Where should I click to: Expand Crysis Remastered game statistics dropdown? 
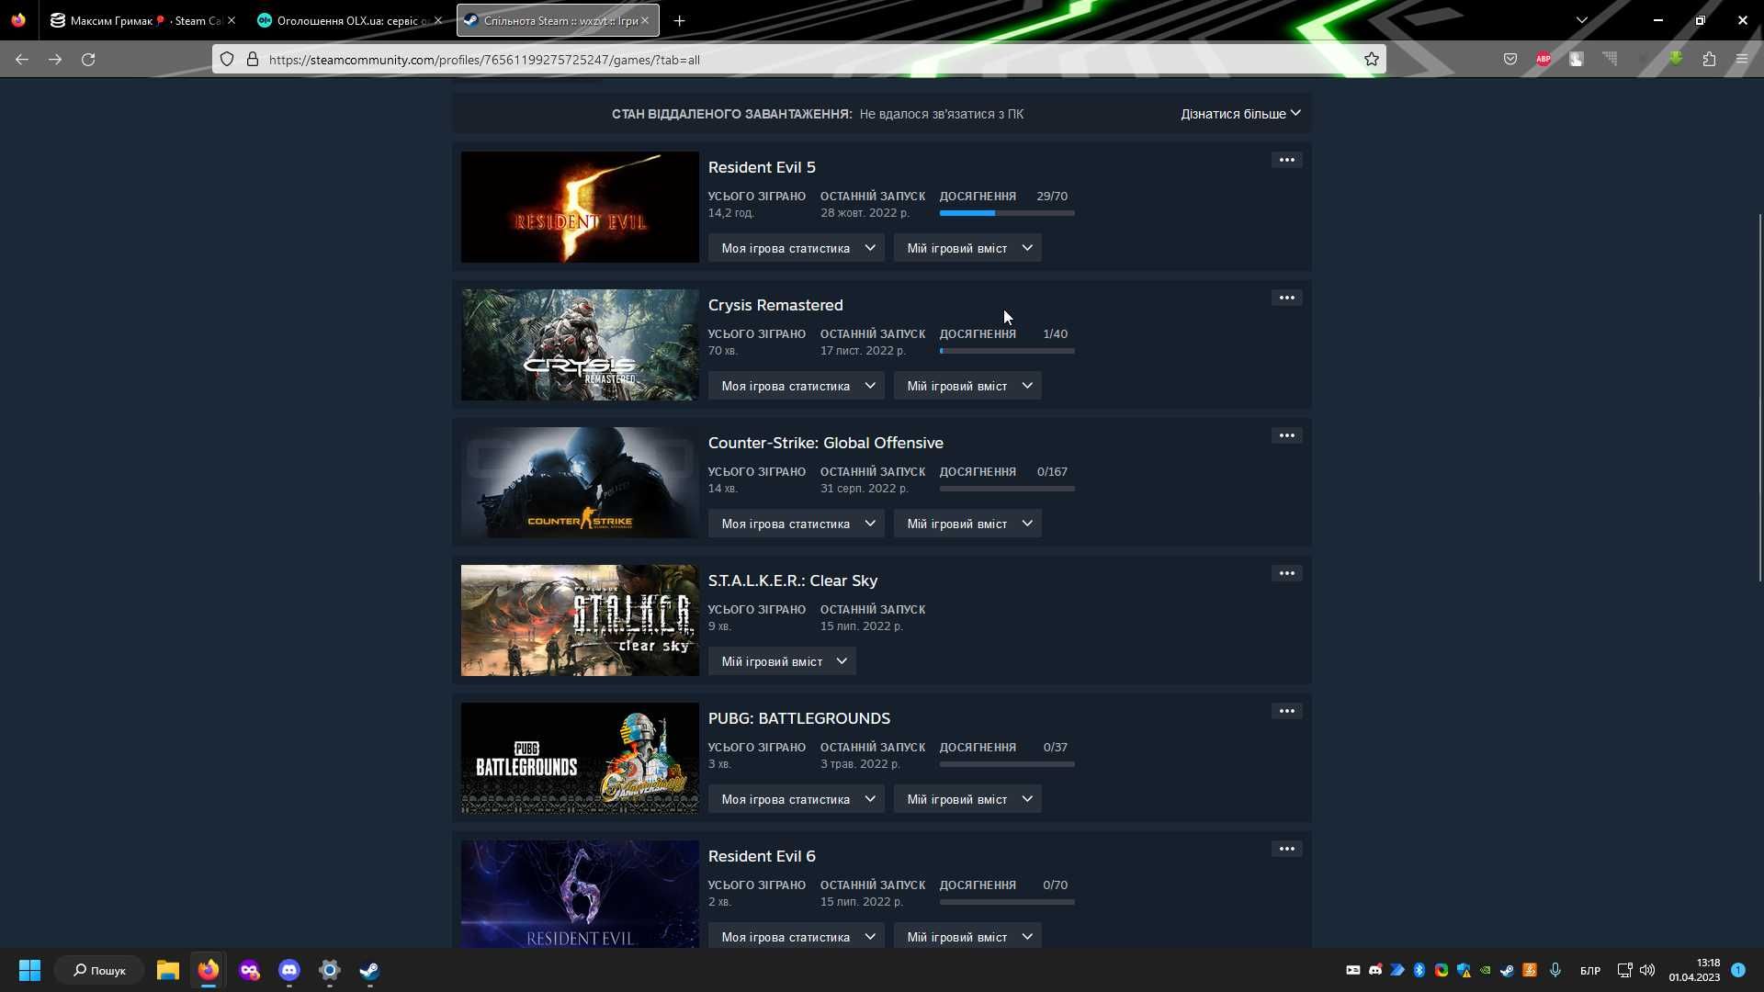tap(796, 386)
